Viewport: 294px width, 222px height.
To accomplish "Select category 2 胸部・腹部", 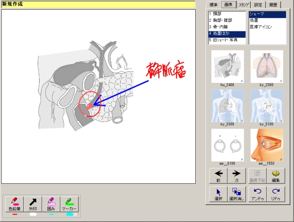I will coord(227,20).
